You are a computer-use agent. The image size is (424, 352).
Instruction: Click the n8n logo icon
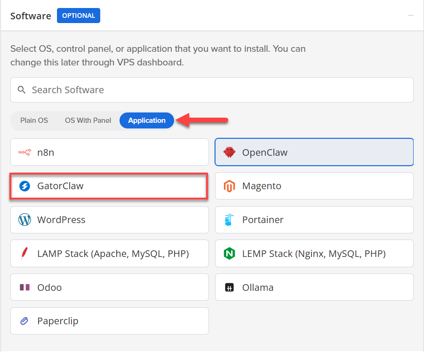coord(24,152)
